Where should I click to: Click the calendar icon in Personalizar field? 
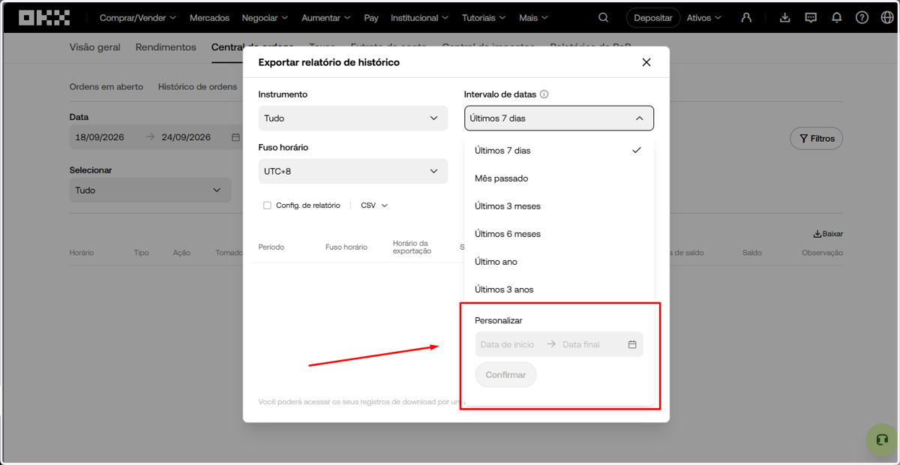632,344
